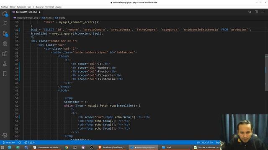The image size is (268, 150).
Task: Open the Ver menu
Action: point(29,7)
